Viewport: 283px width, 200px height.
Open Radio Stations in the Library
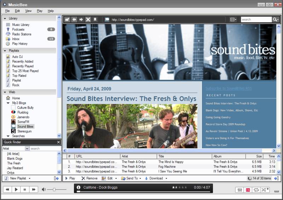click(22, 34)
